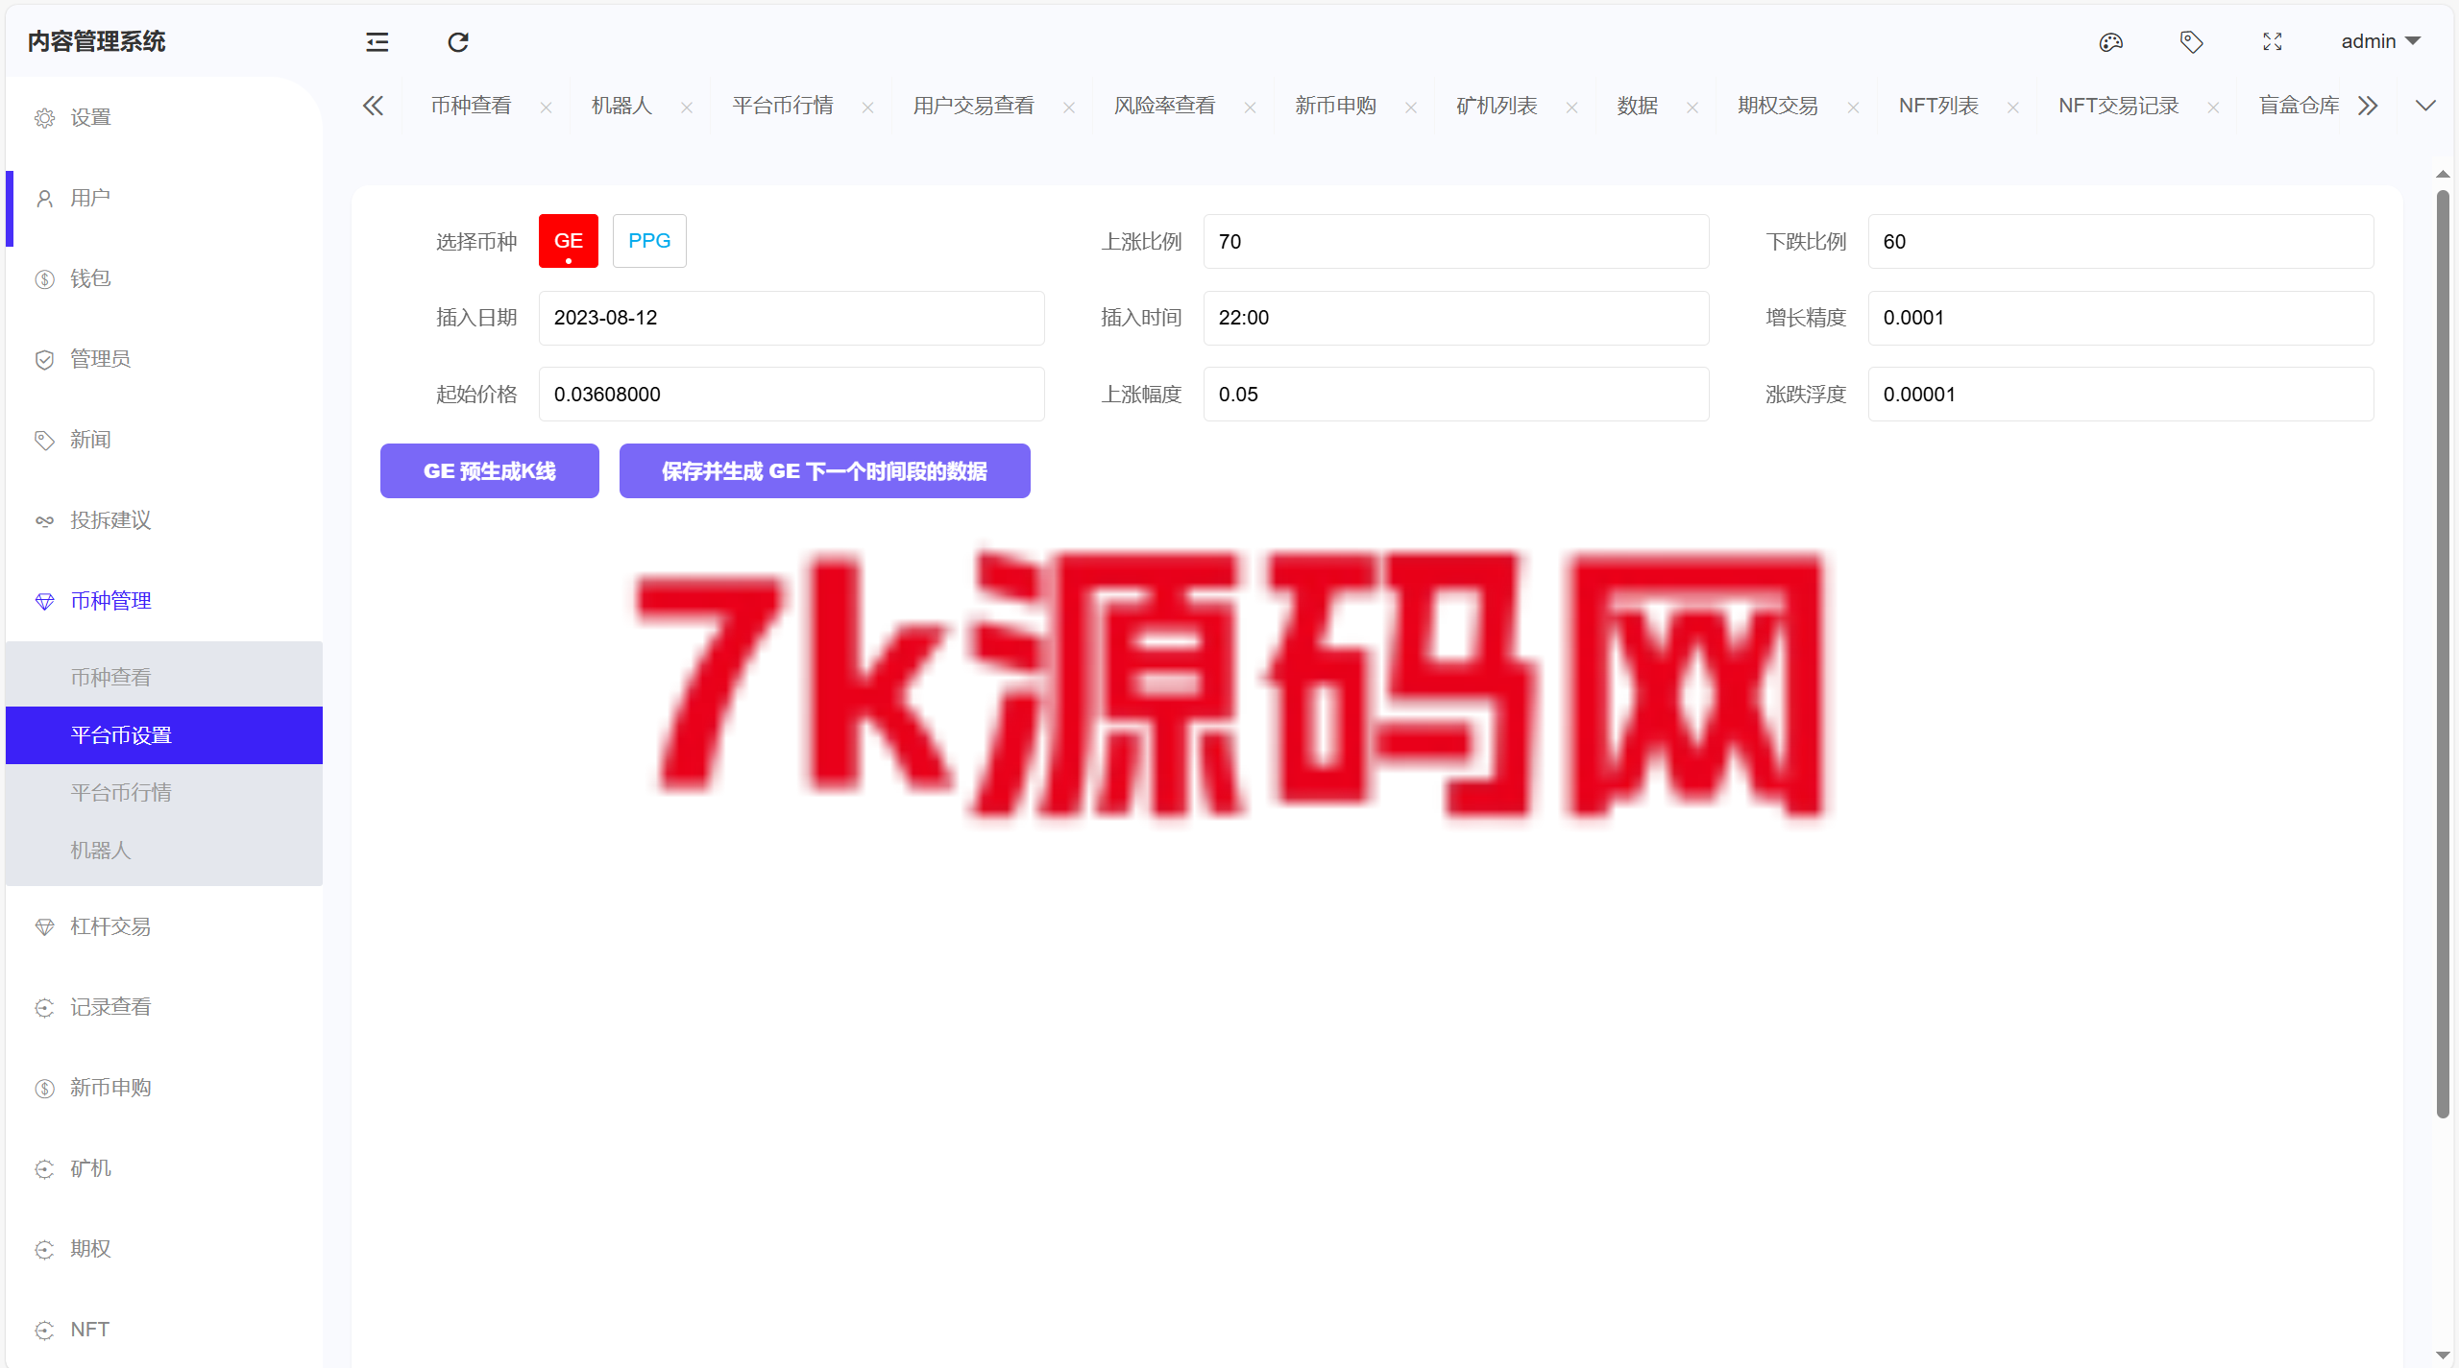This screenshot has width=2459, height=1368.
Task: Open the admin user dropdown
Action: (2380, 41)
